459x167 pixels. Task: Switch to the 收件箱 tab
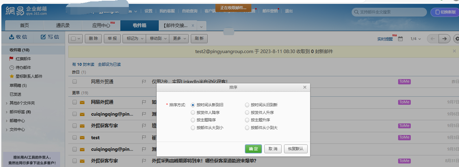139,26
